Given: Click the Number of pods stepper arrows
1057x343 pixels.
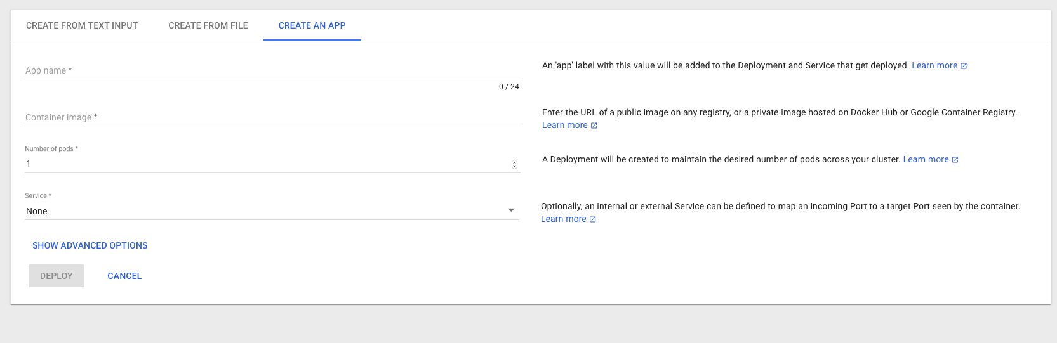Looking at the screenshot, I should [514, 164].
